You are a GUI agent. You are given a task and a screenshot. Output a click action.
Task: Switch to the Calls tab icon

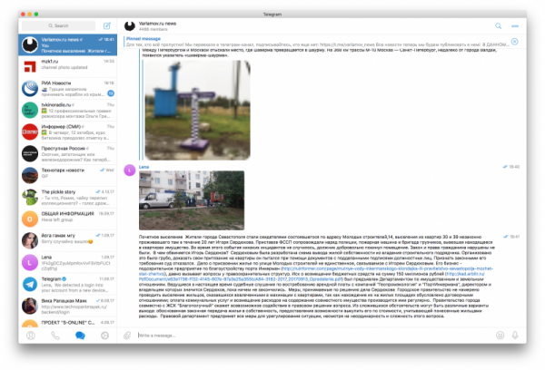coord(55,336)
